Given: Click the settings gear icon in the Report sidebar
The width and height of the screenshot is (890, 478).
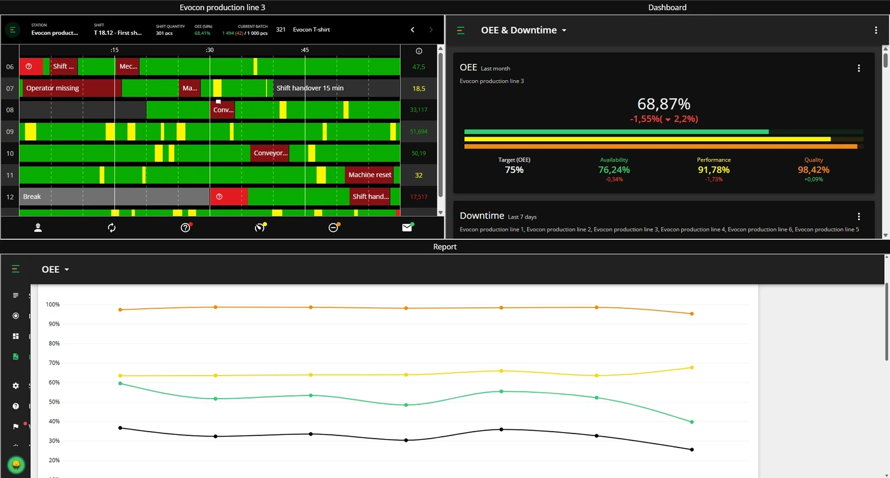Looking at the screenshot, I should click(16, 386).
